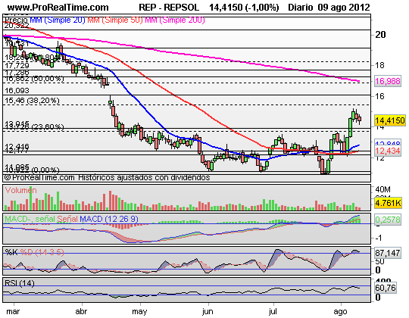Click the mar month axis label
This screenshot has height=318, width=409.
coord(13,311)
